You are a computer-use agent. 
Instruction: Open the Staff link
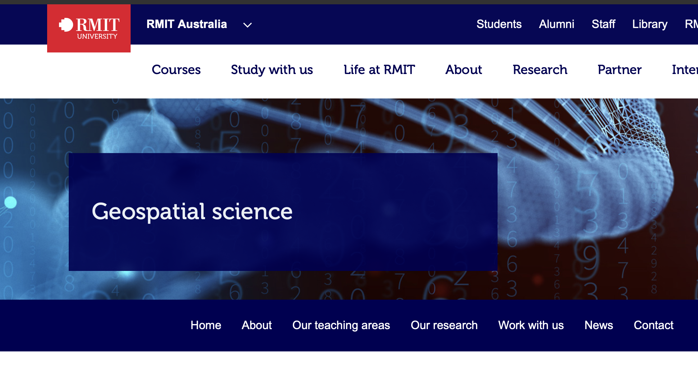pos(603,24)
